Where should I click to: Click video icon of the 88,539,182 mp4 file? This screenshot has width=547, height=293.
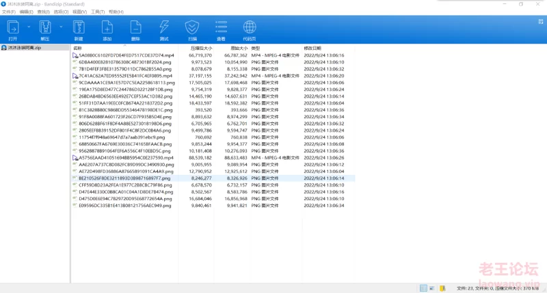pos(75,158)
